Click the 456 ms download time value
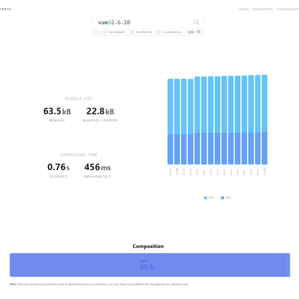This screenshot has height=299, width=299. pyautogui.click(x=97, y=167)
